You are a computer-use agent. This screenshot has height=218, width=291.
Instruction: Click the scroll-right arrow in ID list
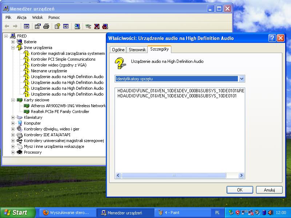(x=241, y=175)
